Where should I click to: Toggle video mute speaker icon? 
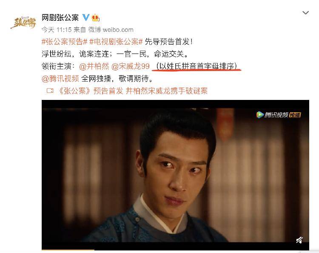click(x=299, y=240)
